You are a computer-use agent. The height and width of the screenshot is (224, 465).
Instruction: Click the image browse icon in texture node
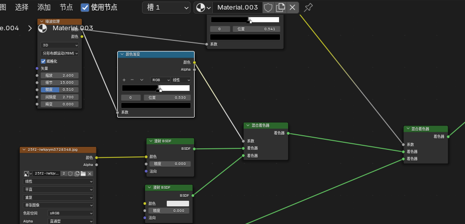pos(28,174)
